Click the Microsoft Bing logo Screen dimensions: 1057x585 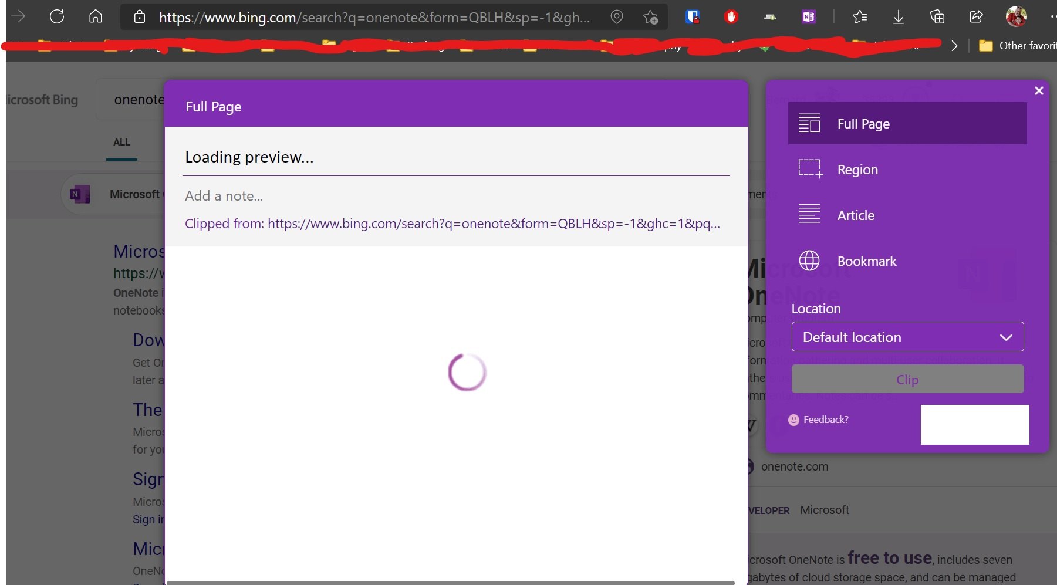point(42,100)
